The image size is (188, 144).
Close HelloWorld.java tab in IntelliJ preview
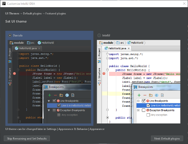click(x=129, y=49)
